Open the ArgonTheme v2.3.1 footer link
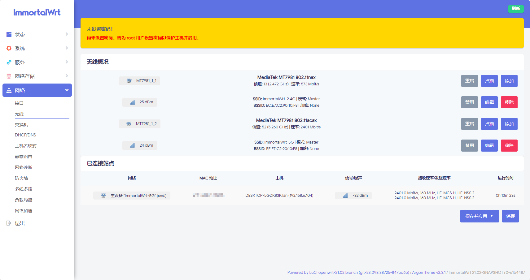Screen dimensions: 530x280 pos(429,273)
